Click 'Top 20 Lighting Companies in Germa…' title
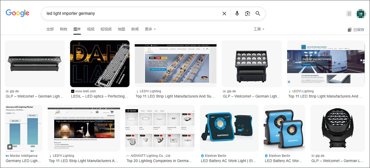 [159, 161]
